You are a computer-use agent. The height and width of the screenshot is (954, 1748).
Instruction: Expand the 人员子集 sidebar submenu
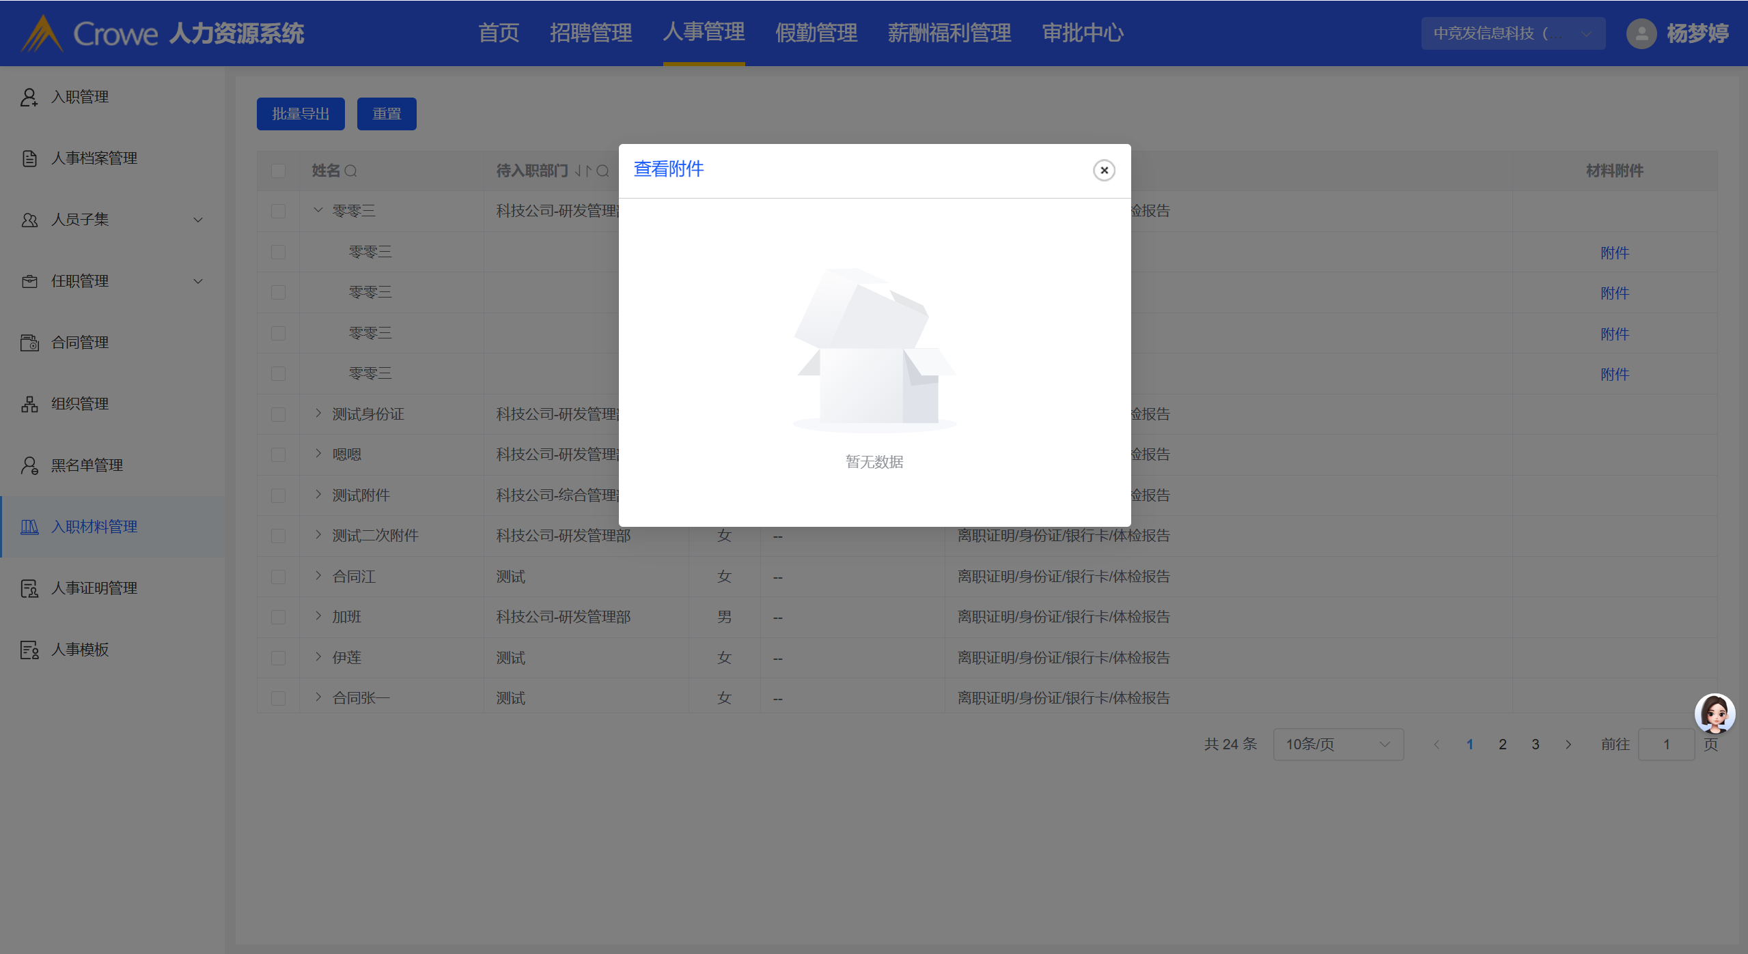[198, 220]
